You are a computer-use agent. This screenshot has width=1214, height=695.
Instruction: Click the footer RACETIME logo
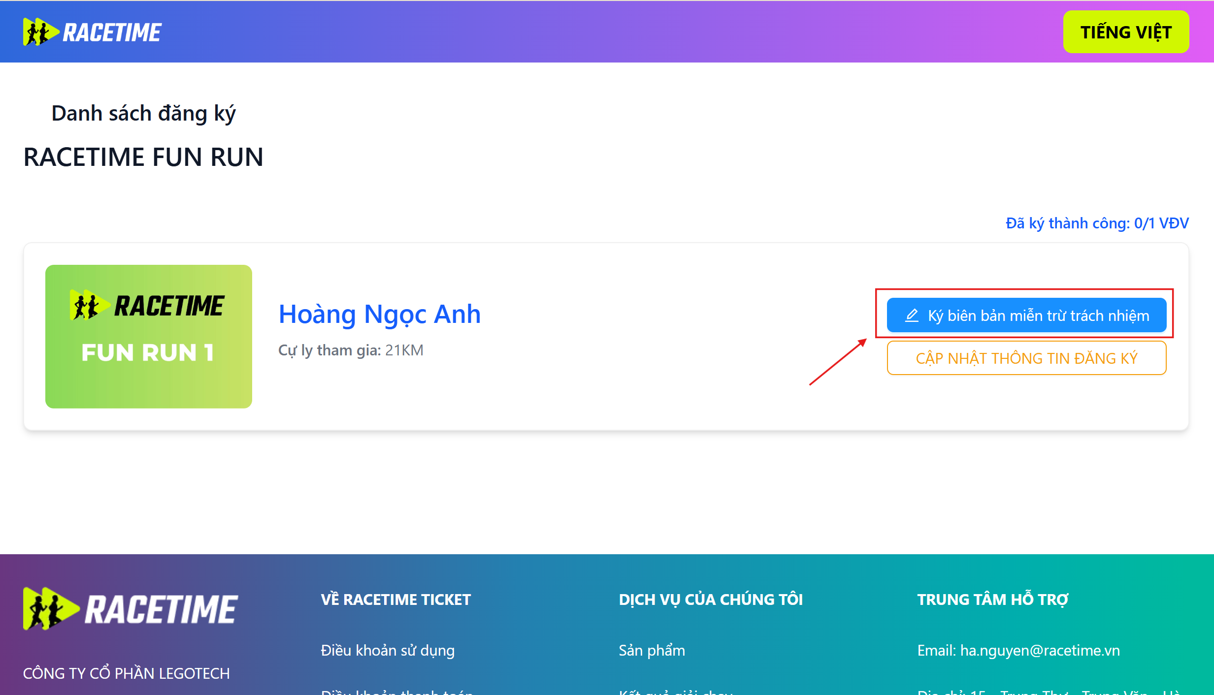pyautogui.click(x=131, y=609)
